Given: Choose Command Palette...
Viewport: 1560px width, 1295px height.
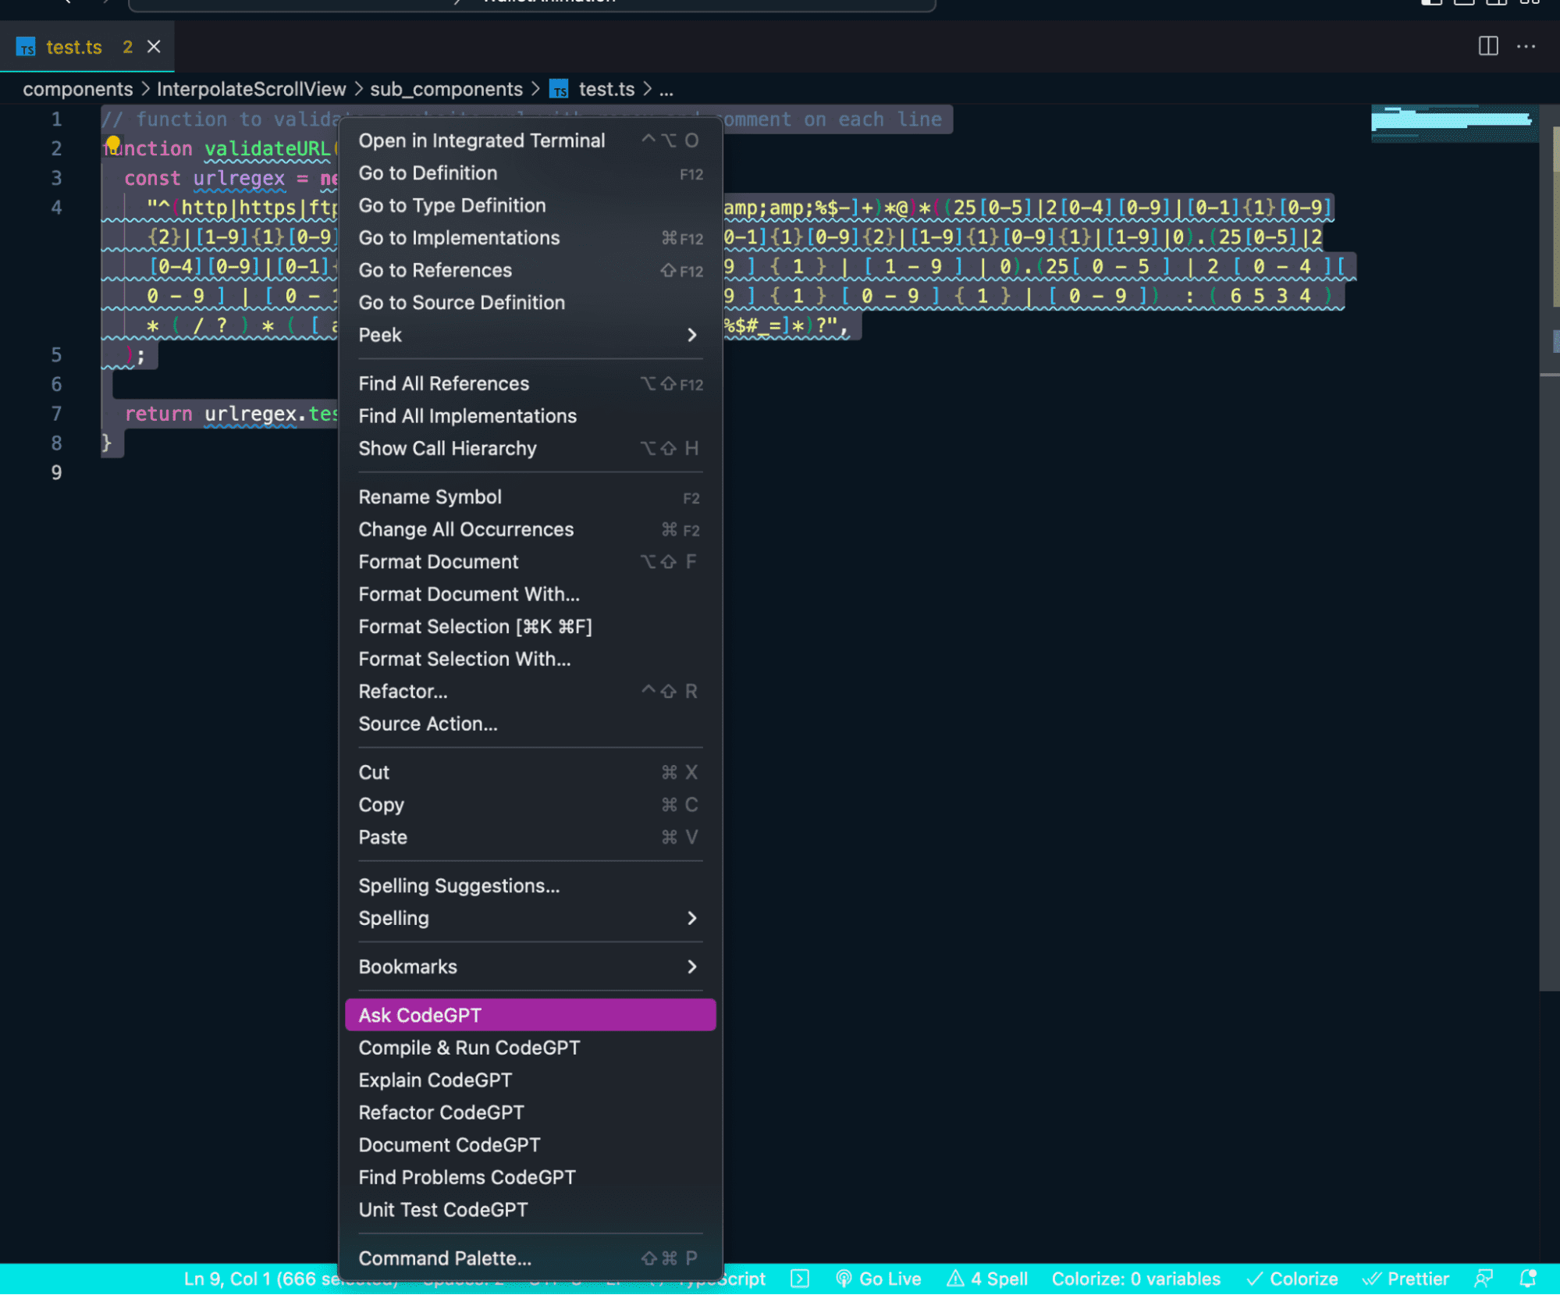Looking at the screenshot, I should (530, 1259).
